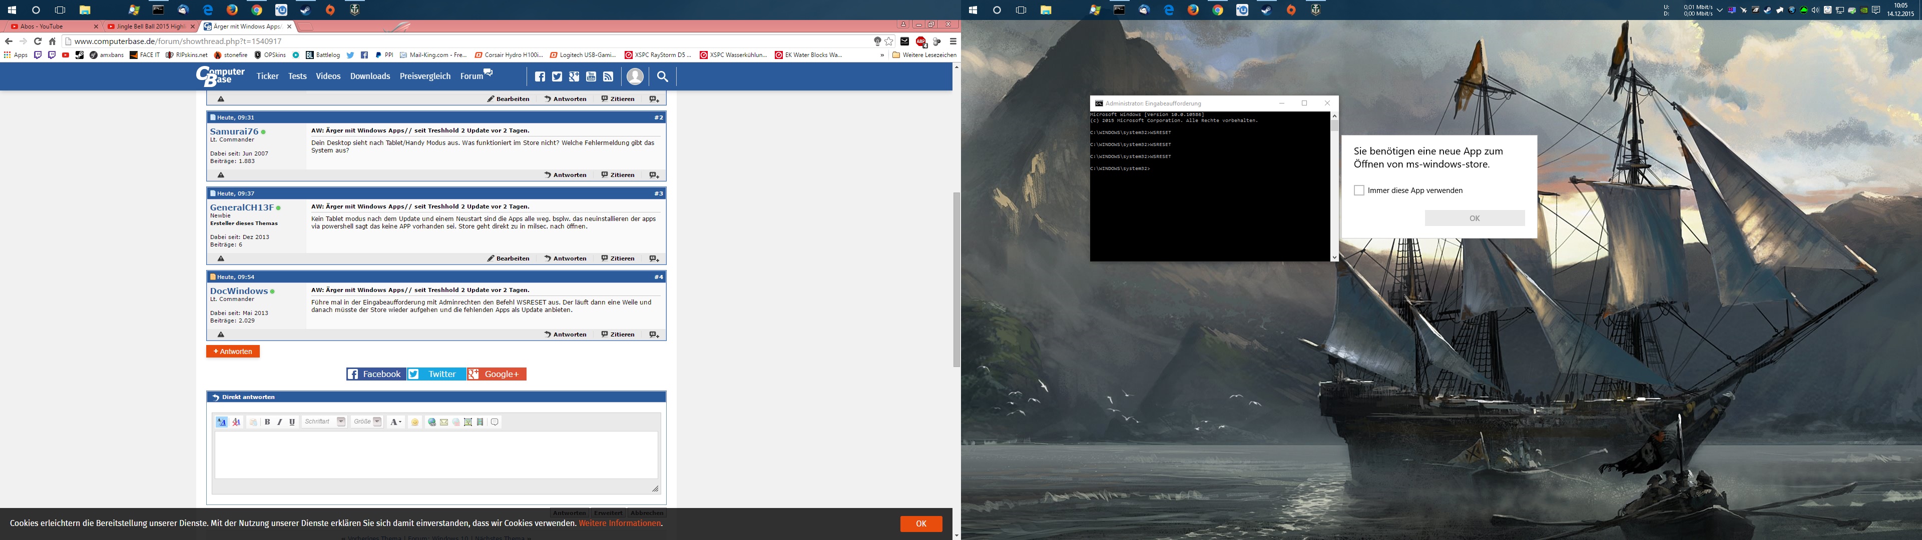The image size is (1922, 540).
Task: Open the ComputerBase RSS feed icon
Action: [608, 76]
